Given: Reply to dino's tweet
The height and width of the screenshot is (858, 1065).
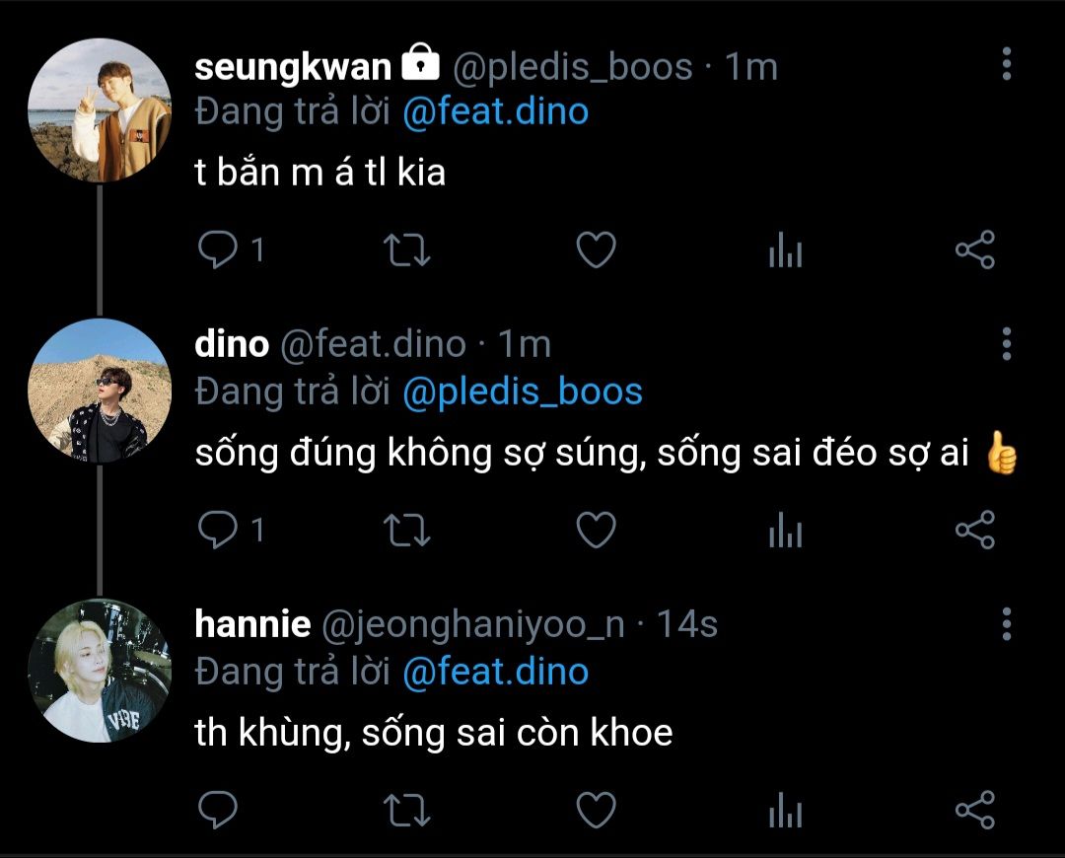Looking at the screenshot, I should [x=217, y=532].
